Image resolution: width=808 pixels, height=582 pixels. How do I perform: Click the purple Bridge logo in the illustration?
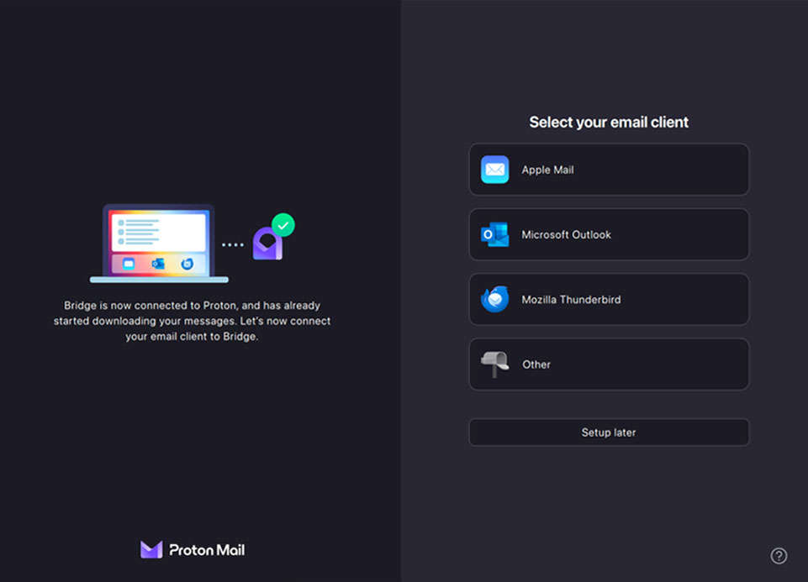pyautogui.click(x=267, y=244)
